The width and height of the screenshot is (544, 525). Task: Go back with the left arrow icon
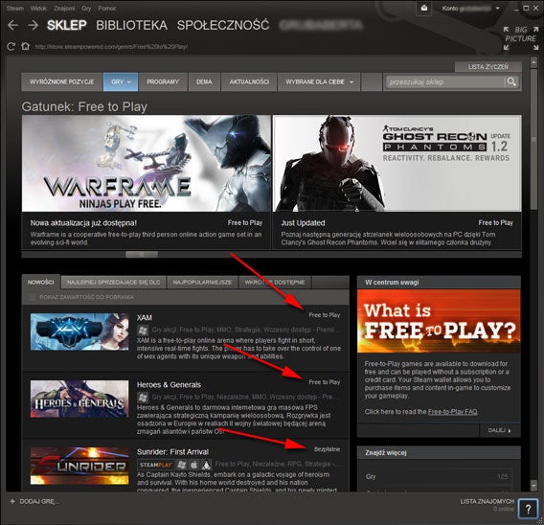click(12, 25)
